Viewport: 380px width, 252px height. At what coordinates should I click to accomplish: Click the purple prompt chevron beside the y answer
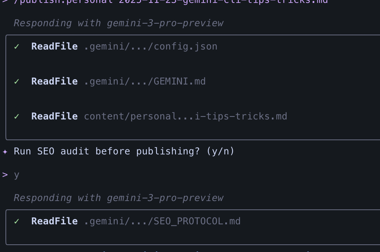point(5,174)
